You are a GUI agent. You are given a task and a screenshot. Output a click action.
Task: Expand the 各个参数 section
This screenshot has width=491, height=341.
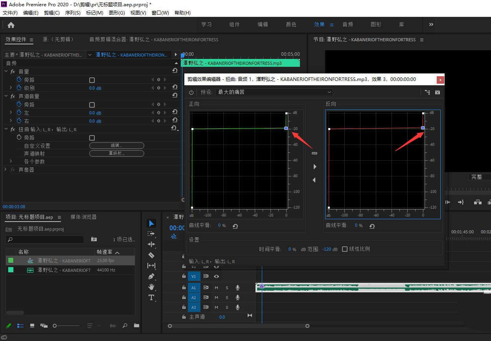tap(11, 161)
